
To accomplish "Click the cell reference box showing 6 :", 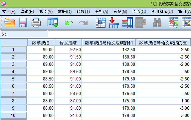I will [24, 34].
